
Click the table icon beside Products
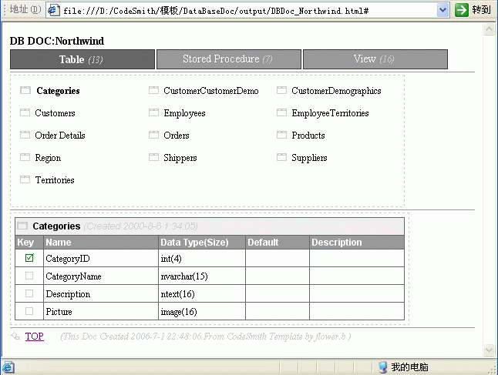tap(281, 135)
